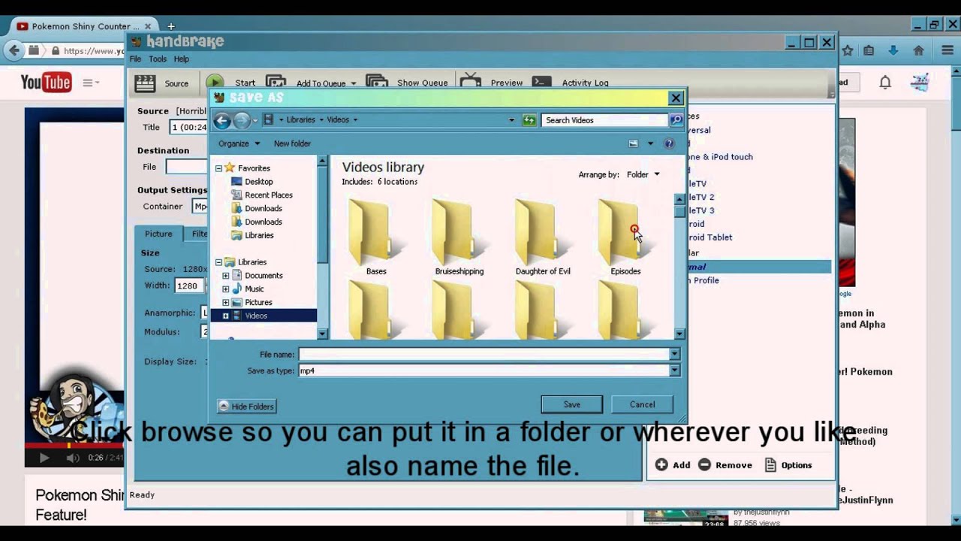Click the Firefox downloads arrow icon
This screenshot has height=541, width=961.
point(893,50)
